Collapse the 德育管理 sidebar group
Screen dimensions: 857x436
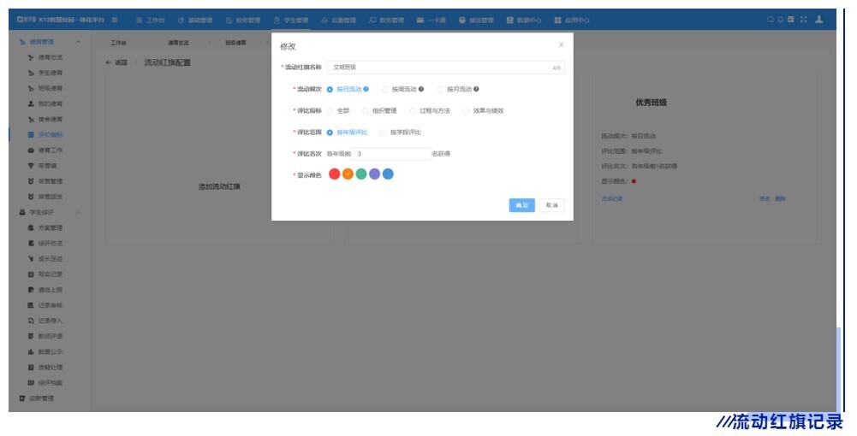(x=78, y=42)
